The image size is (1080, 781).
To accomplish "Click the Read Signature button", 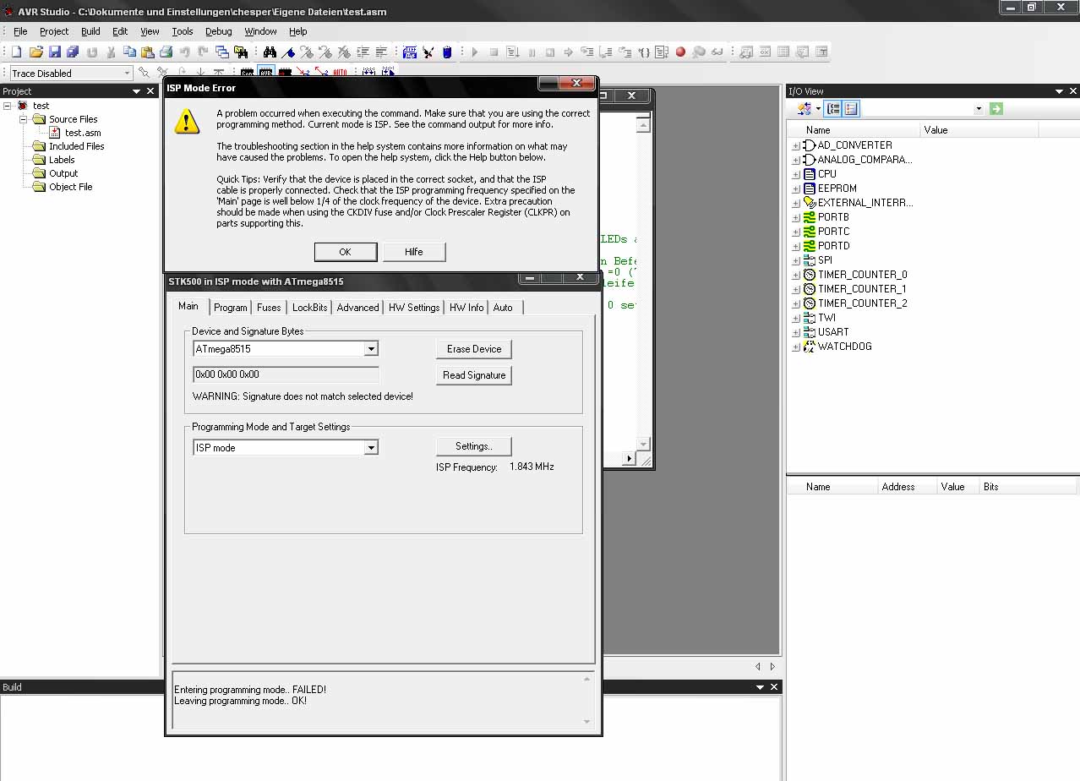I will [x=474, y=375].
